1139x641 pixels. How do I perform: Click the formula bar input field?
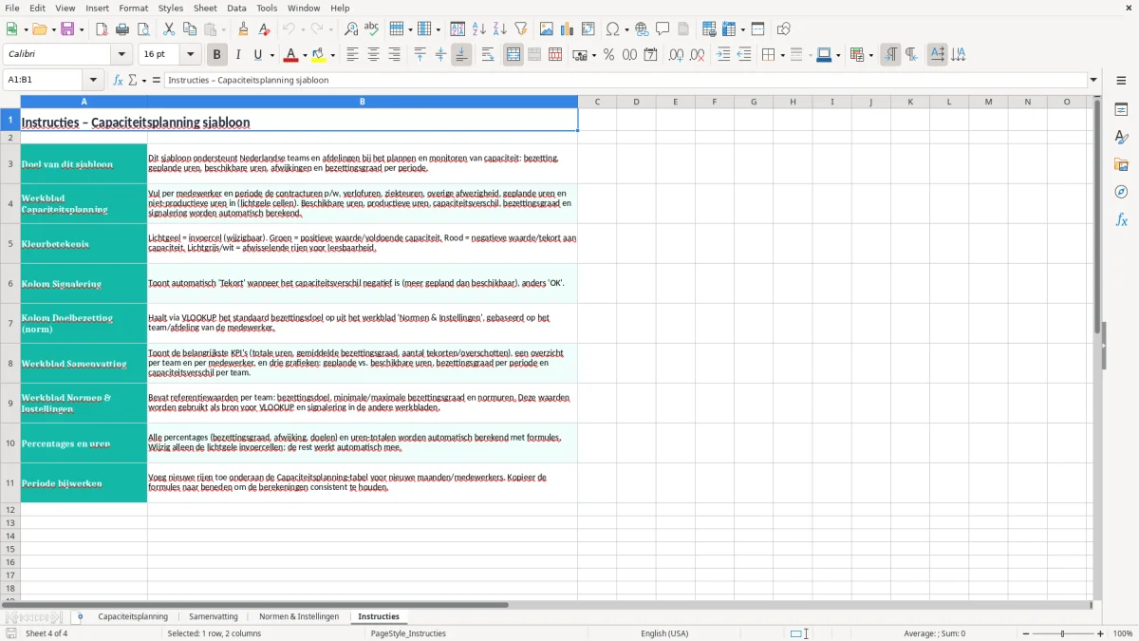point(626,80)
